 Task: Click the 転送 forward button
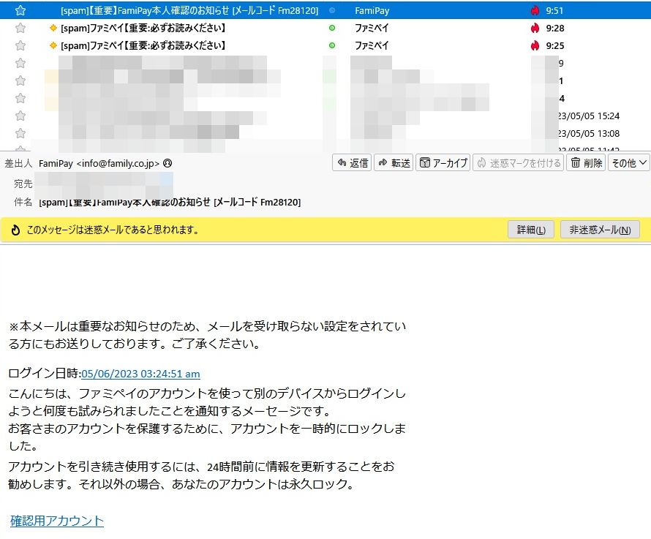394,163
